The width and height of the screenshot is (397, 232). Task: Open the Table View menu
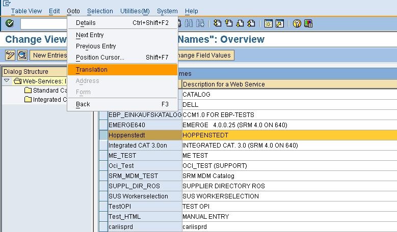tap(27, 11)
